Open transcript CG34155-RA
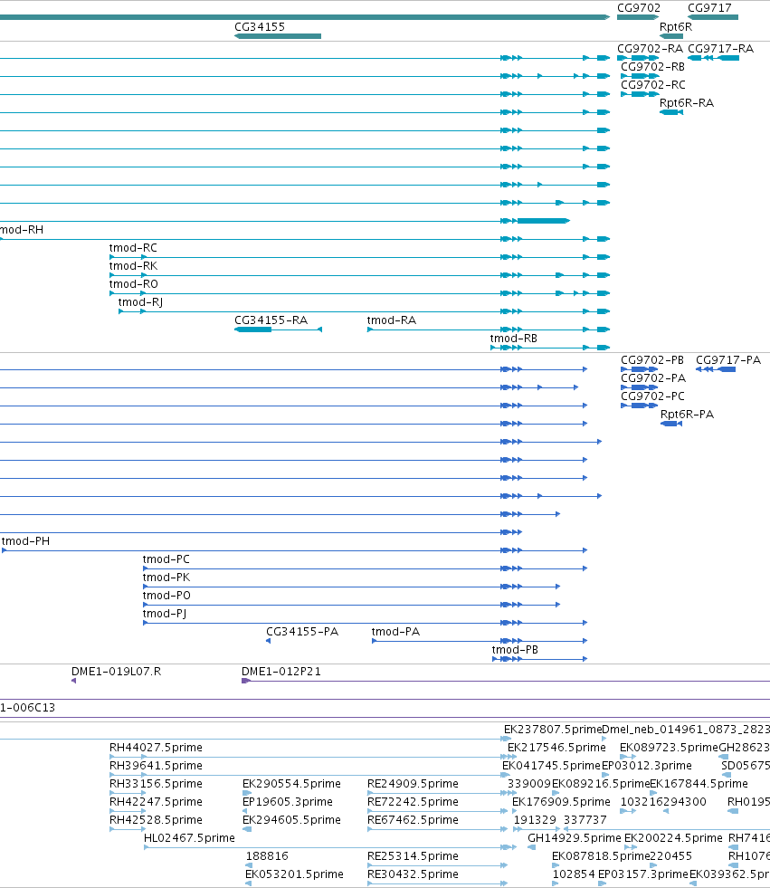770x888 pixels. click(x=271, y=320)
